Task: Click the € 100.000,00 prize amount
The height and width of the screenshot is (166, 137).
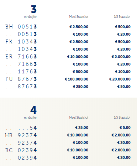Action: coord(77,79)
